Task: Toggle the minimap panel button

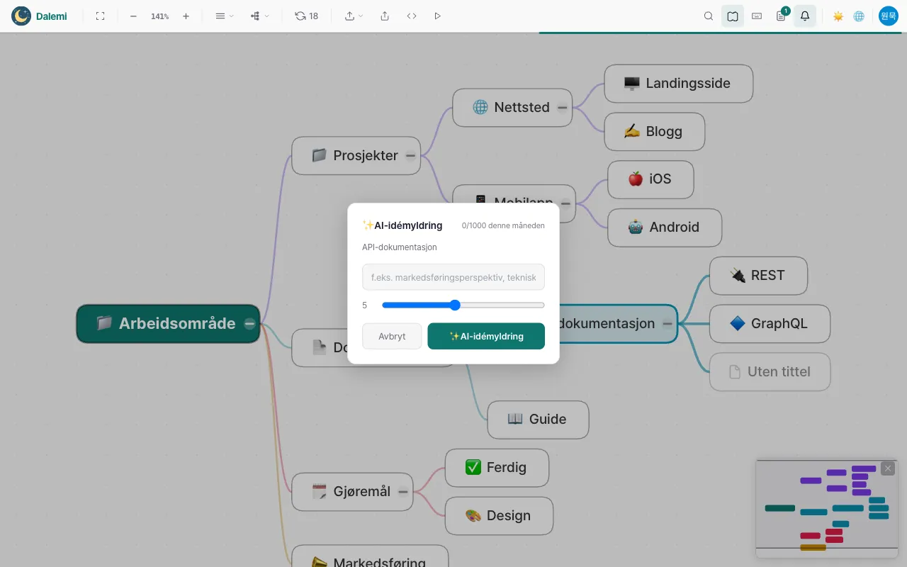Action: pos(733,16)
